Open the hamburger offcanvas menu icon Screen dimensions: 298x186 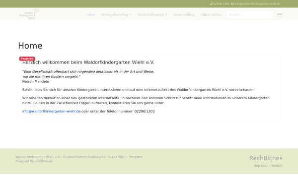(280, 14)
